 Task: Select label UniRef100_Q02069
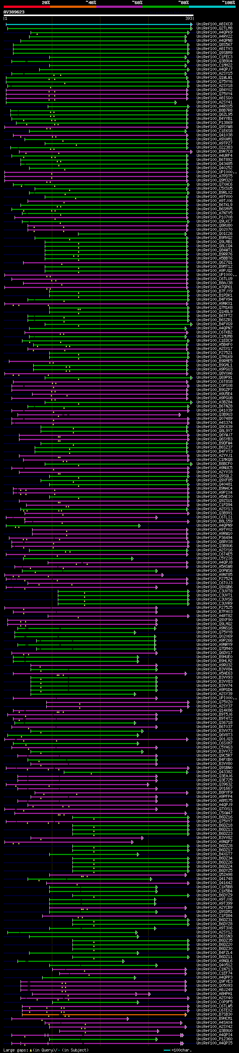(x=214, y=637)
